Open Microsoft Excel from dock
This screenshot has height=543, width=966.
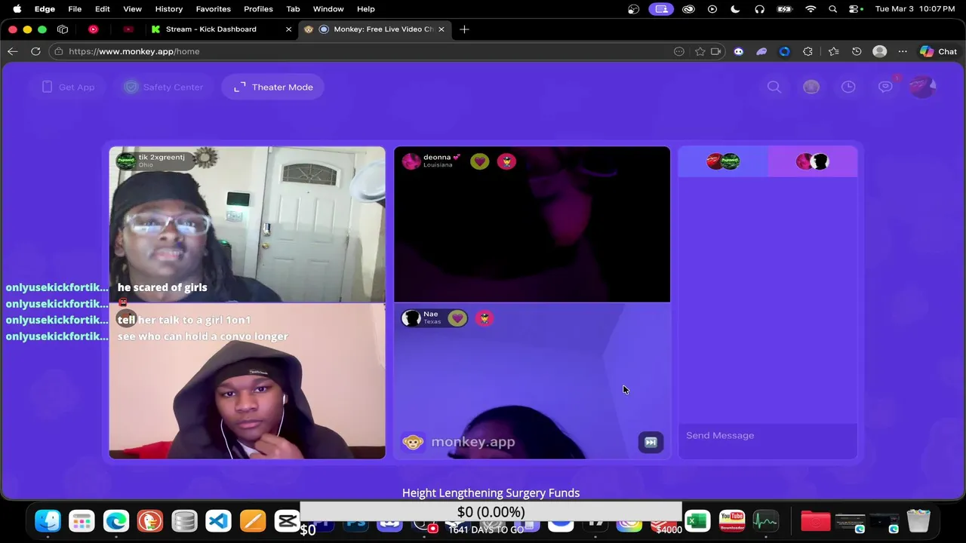pos(697,521)
